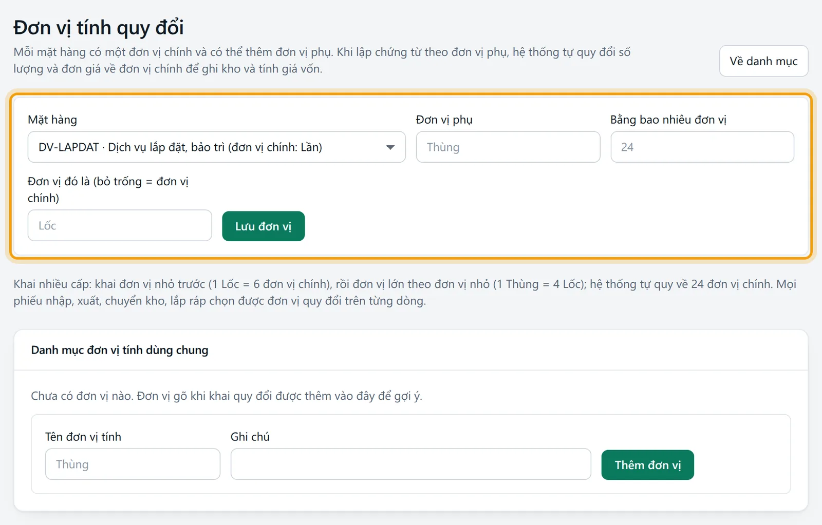Open the Mặt hàng item dropdown
Viewport: 822px width, 525px height.
tap(216, 147)
